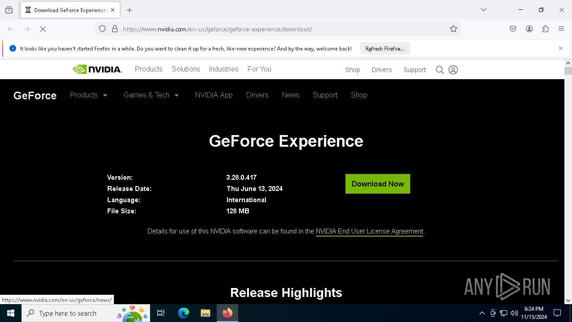Click the scrollbar down arrow
Image resolution: width=572 pixels, height=322 pixels.
pyautogui.click(x=568, y=301)
